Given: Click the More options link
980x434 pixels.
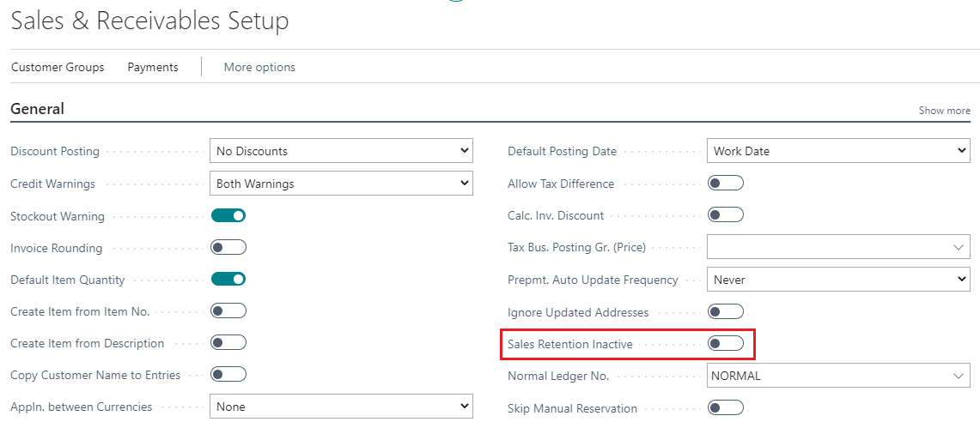Looking at the screenshot, I should tap(259, 67).
